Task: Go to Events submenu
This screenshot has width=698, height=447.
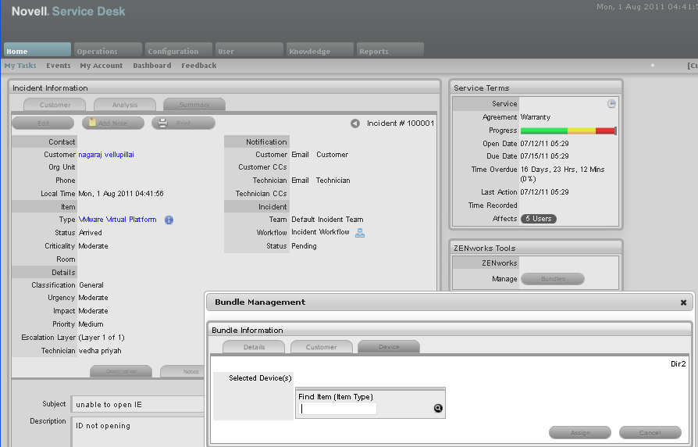Action: 59,66
